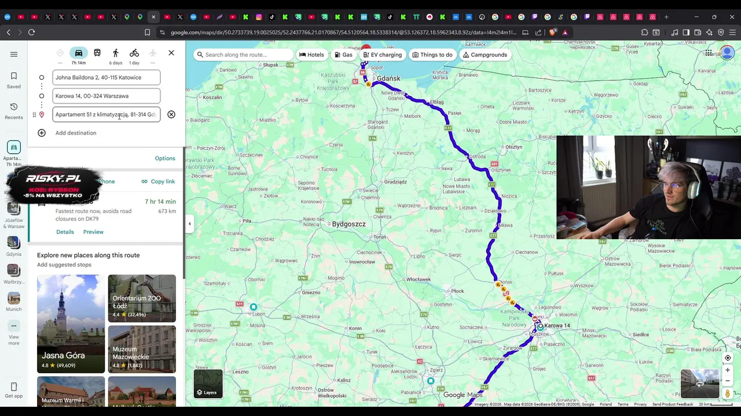Filter by Hotels along route

coord(311,55)
